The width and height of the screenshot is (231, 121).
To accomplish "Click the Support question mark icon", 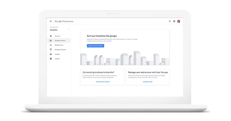I will coord(51,59).
